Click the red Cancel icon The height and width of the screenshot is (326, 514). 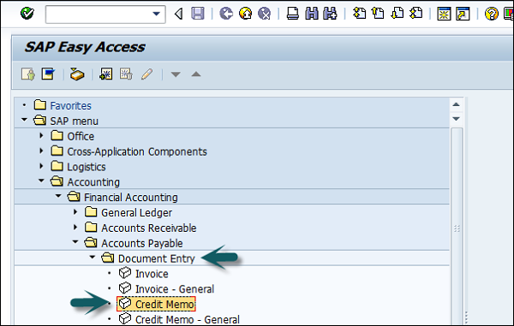click(x=264, y=14)
